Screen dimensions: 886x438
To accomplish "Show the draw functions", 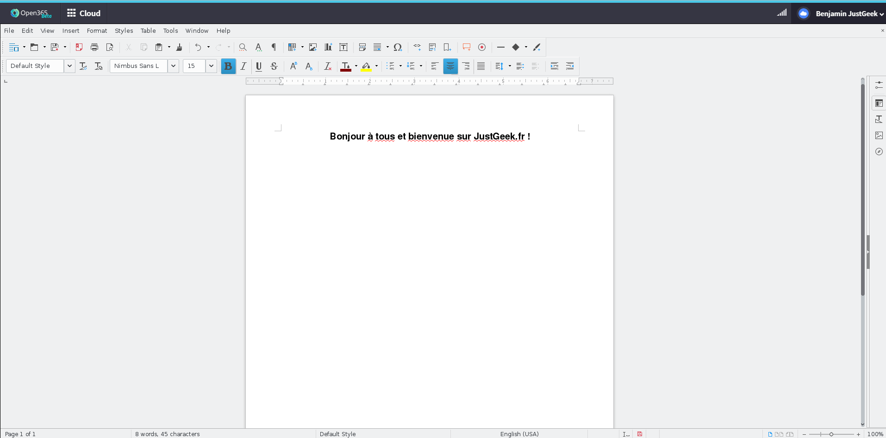I will click(537, 47).
